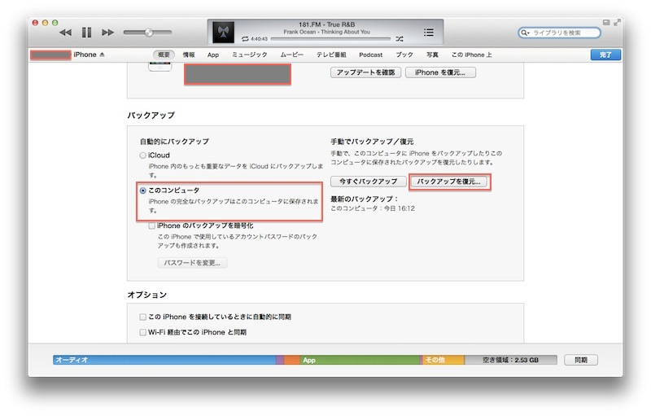Skip forward to next track
This screenshot has height=416, width=651.
tap(108, 33)
